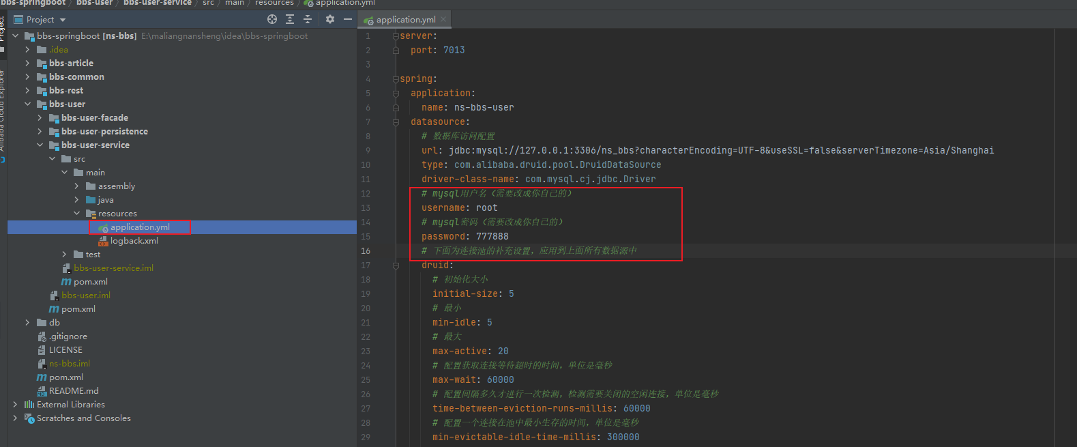The width and height of the screenshot is (1077, 447).
Task: Select README.md in the project tree
Action: pyautogui.click(x=74, y=391)
